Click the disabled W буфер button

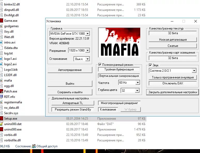coord(131,110)
